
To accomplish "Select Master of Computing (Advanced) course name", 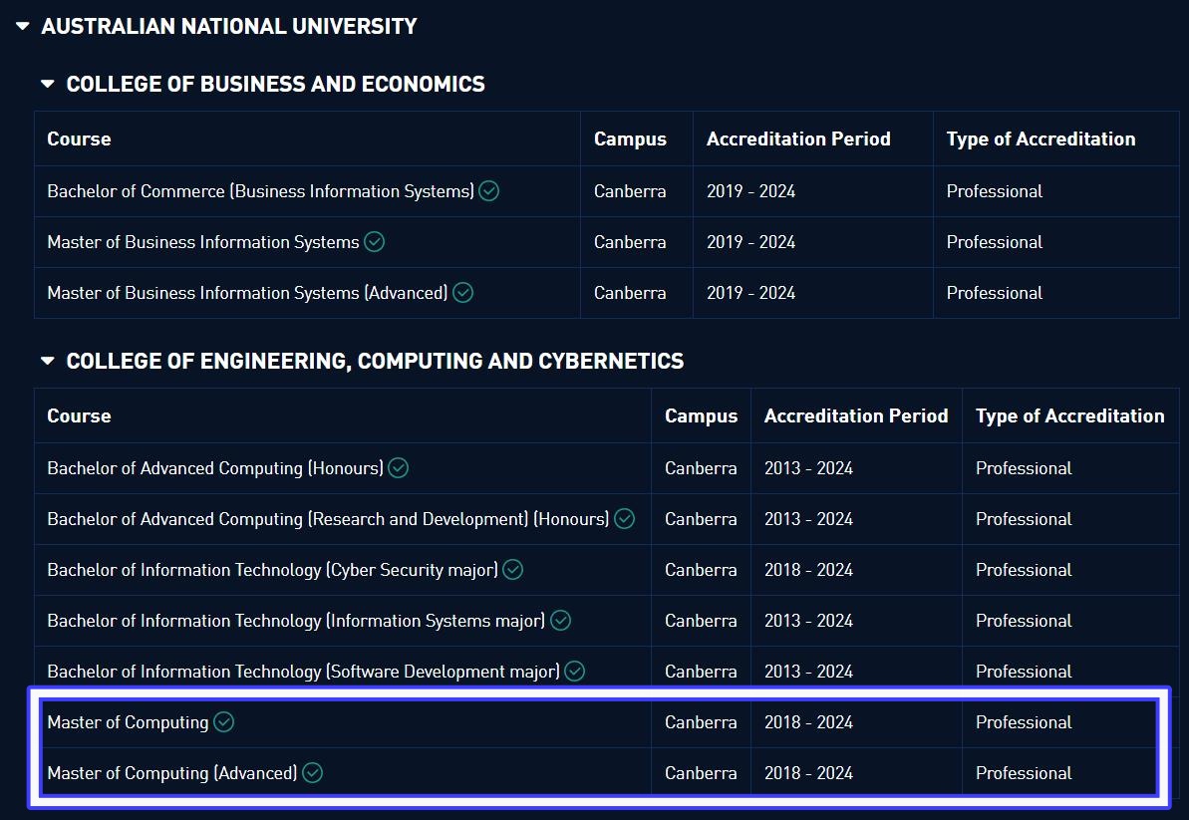I will (172, 773).
